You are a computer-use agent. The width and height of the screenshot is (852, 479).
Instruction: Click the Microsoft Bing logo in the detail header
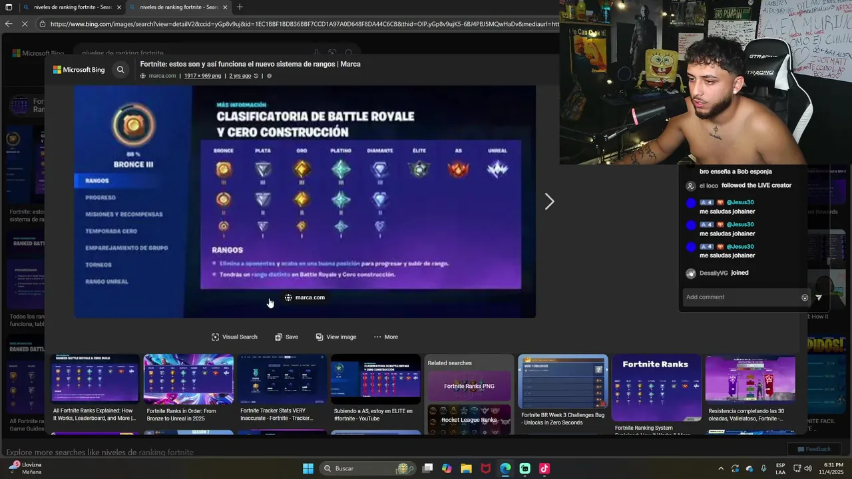click(79, 69)
